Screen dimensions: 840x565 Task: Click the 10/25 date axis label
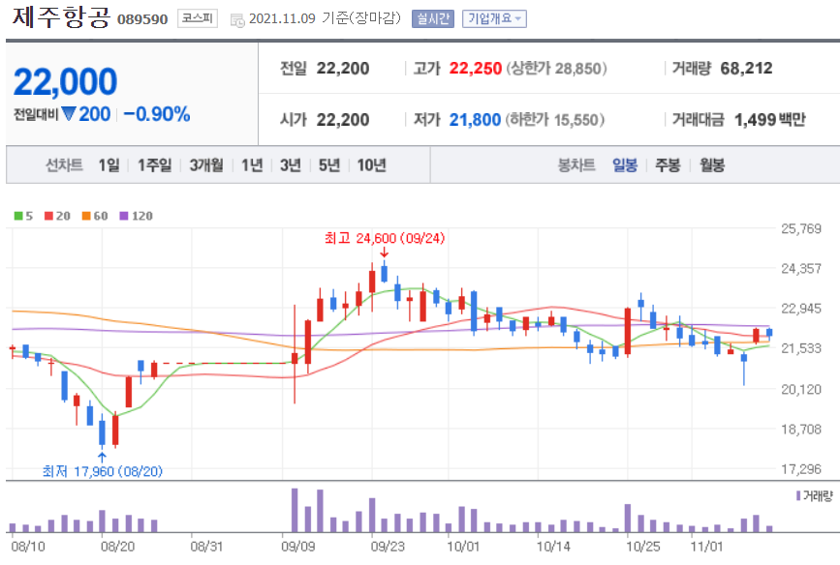point(643,547)
